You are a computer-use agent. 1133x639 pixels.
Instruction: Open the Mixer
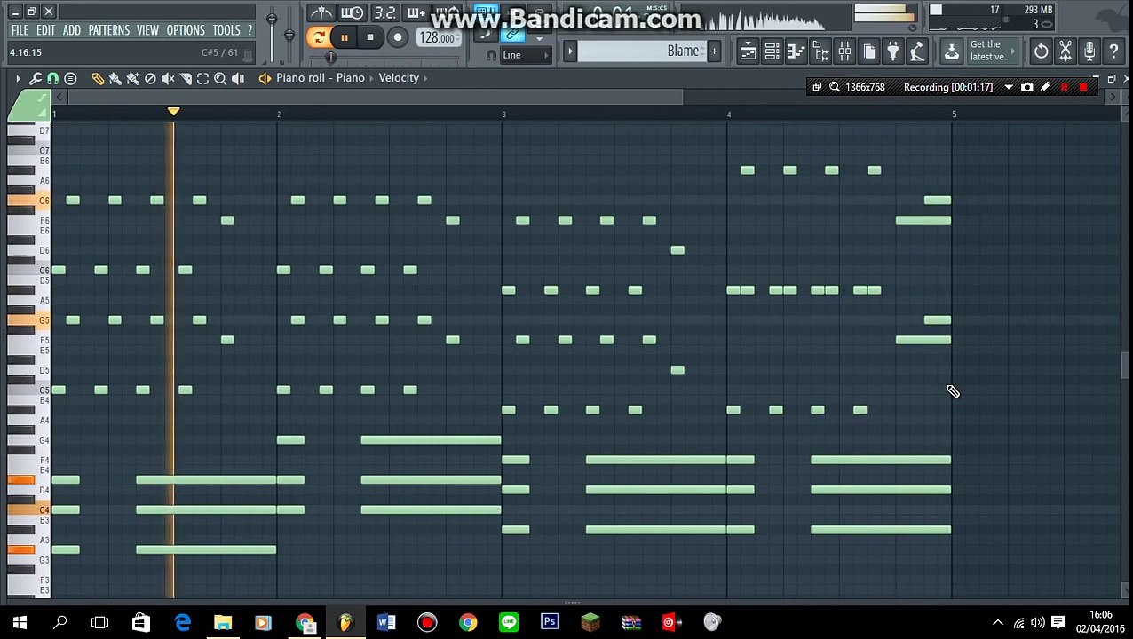tap(844, 52)
